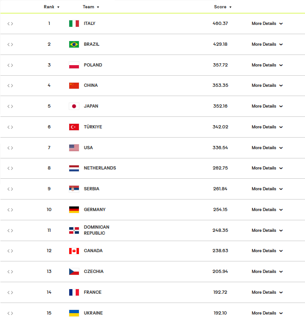Show More Details for Ukraine
305x321 pixels.
click(x=267, y=313)
